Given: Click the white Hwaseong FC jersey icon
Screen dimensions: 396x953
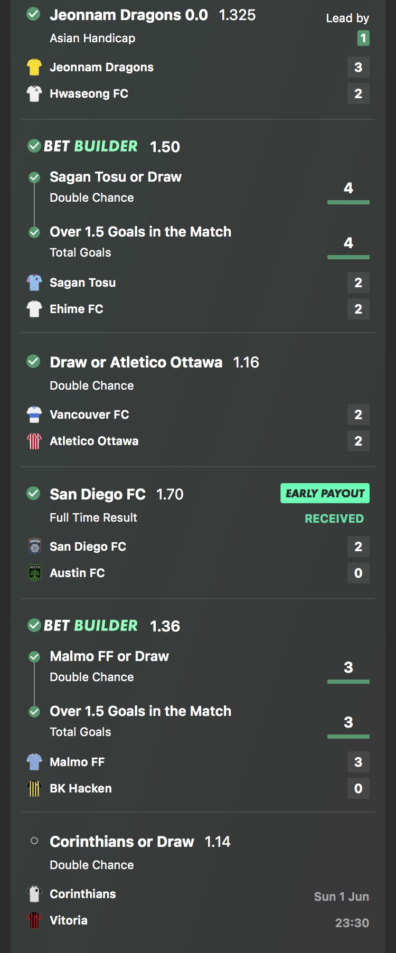Looking at the screenshot, I should 34,93.
